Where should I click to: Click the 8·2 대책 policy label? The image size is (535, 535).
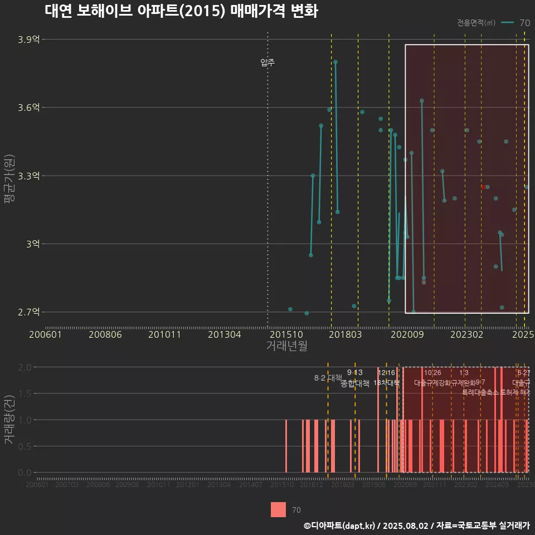328,378
